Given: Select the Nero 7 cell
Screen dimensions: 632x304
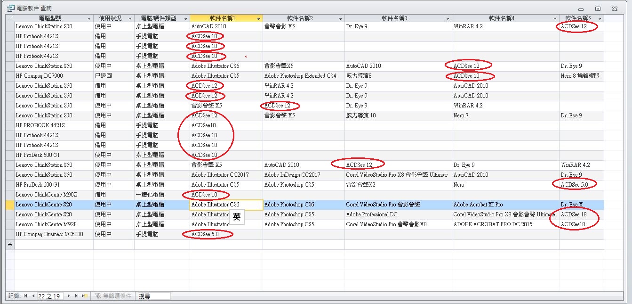Looking at the screenshot, I should 506,115.
